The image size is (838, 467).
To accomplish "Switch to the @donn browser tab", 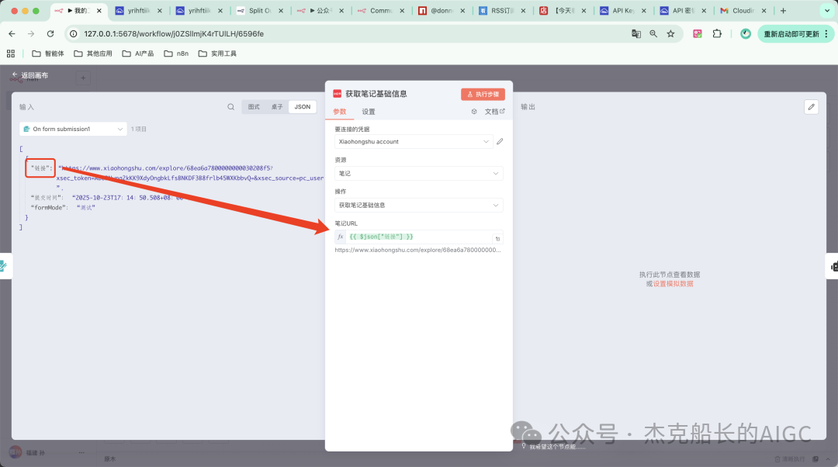I will (x=441, y=11).
